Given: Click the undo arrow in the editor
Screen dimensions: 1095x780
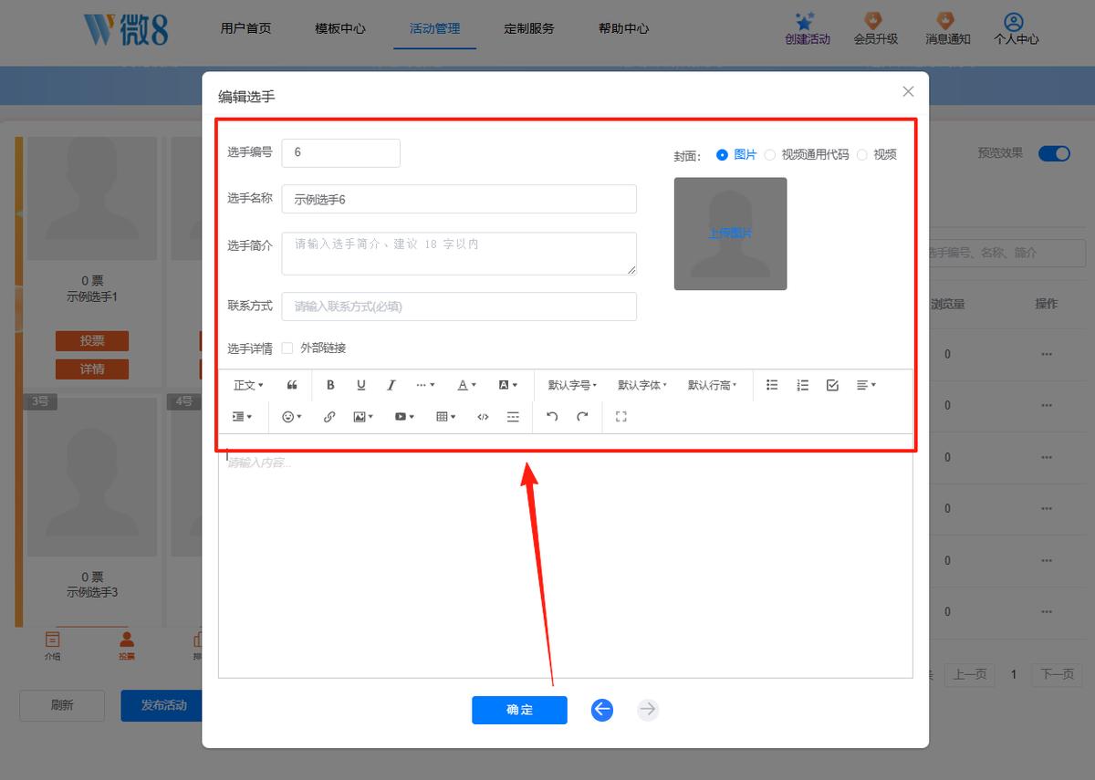Looking at the screenshot, I should pos(551,417).
